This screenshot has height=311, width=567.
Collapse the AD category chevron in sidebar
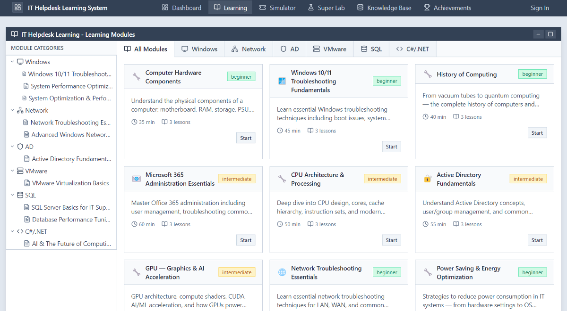click(x=13, y=147)
